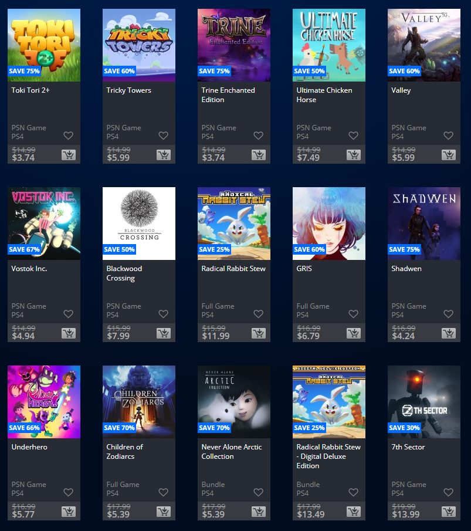The width and height of the screenshot is (471, 531).
Task: Add Never Alone Arctic Collection to cart
Action: tap(259, 512)
